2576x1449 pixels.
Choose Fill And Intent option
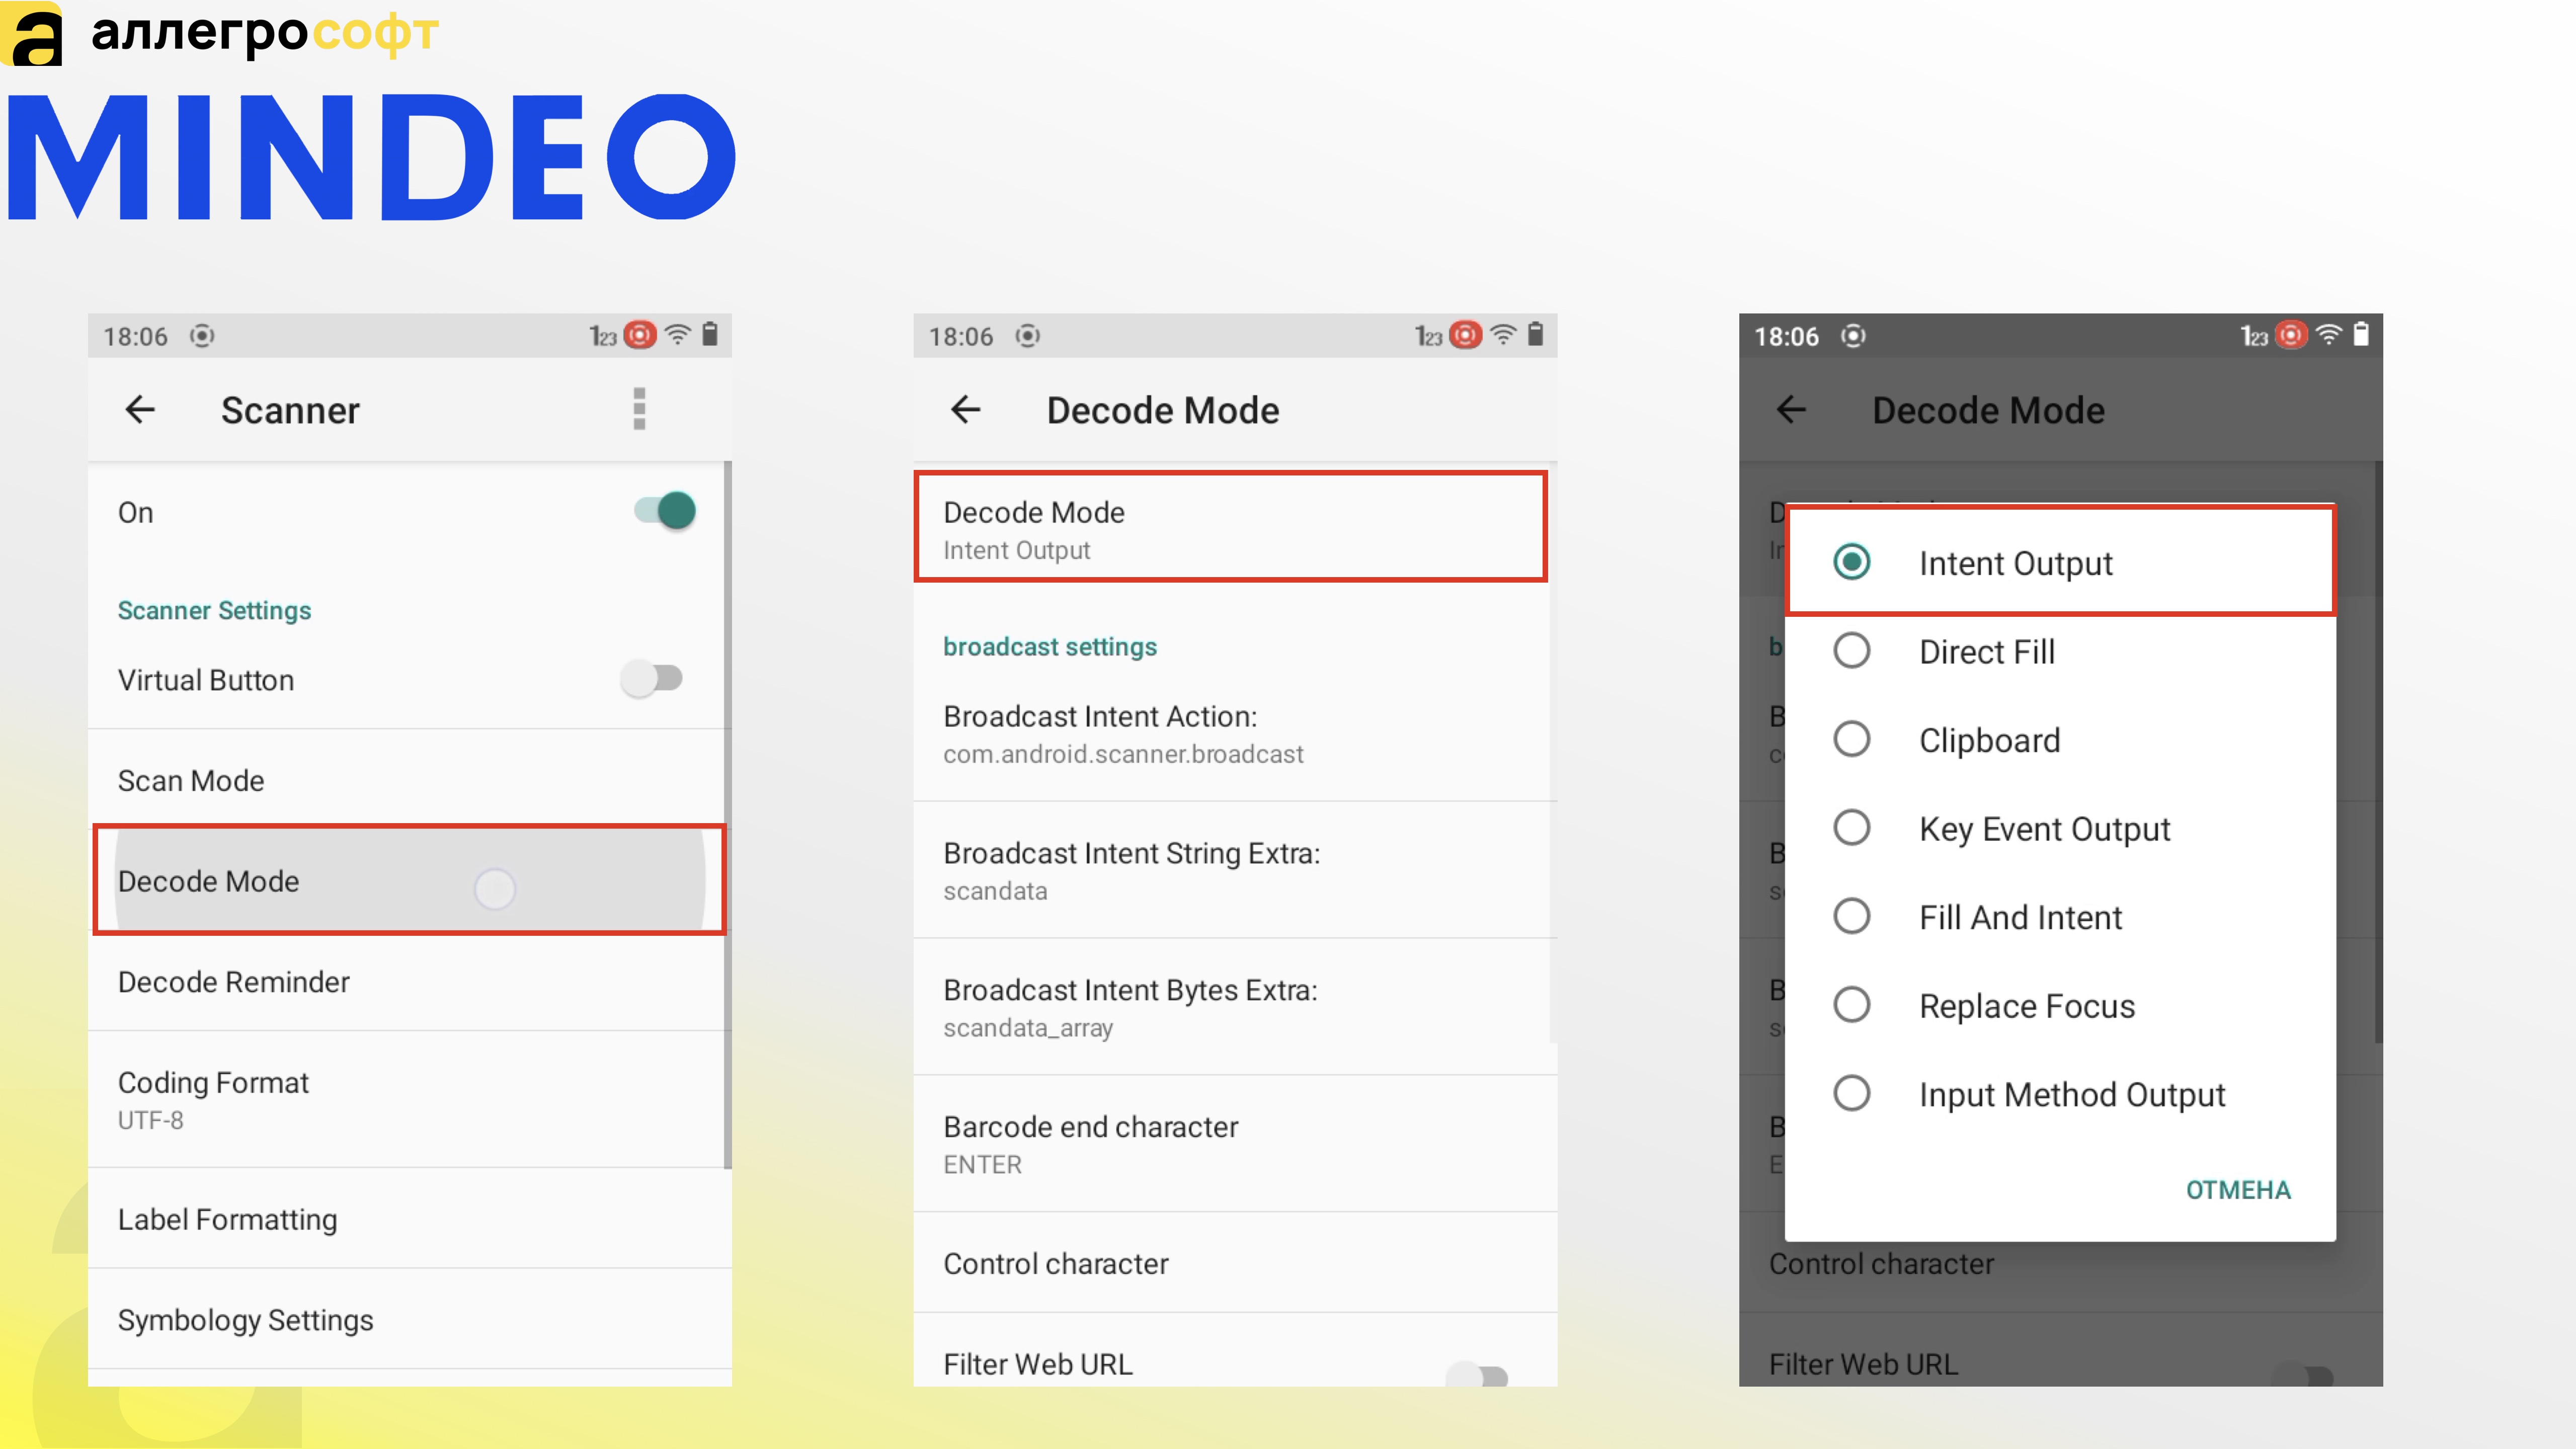coord(2060,917)
